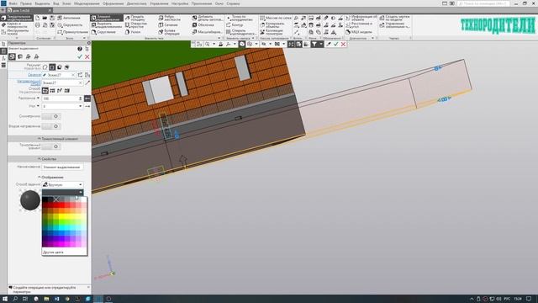Collapse the Тонкостенный элемент section
This screenshot has height=303, width=538.
click(x=39, y=139)
